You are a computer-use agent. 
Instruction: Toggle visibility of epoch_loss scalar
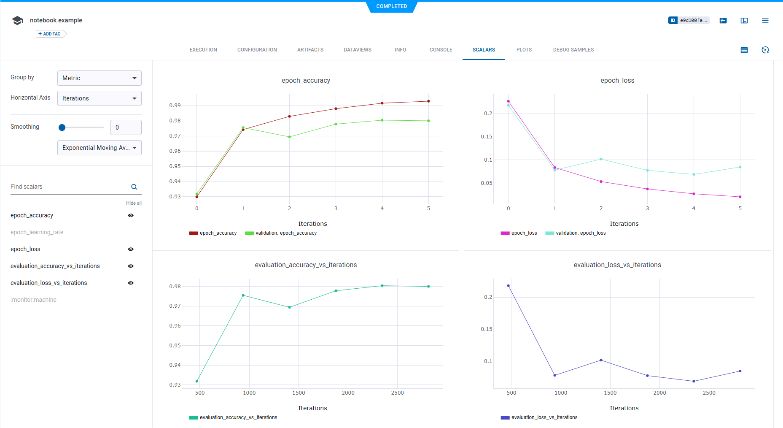[131, 249]
